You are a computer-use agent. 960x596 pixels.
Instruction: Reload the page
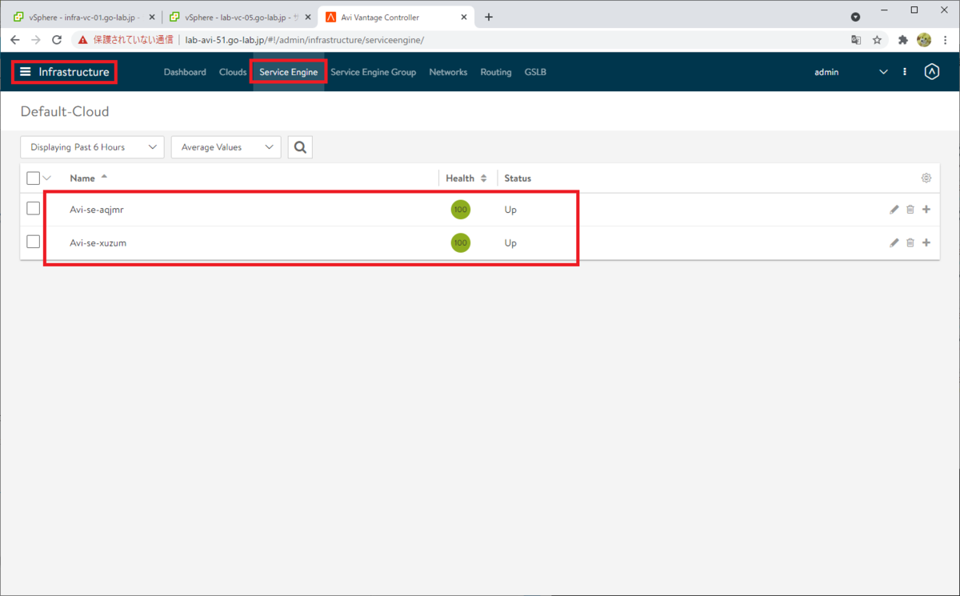click(x=57, y=39)
